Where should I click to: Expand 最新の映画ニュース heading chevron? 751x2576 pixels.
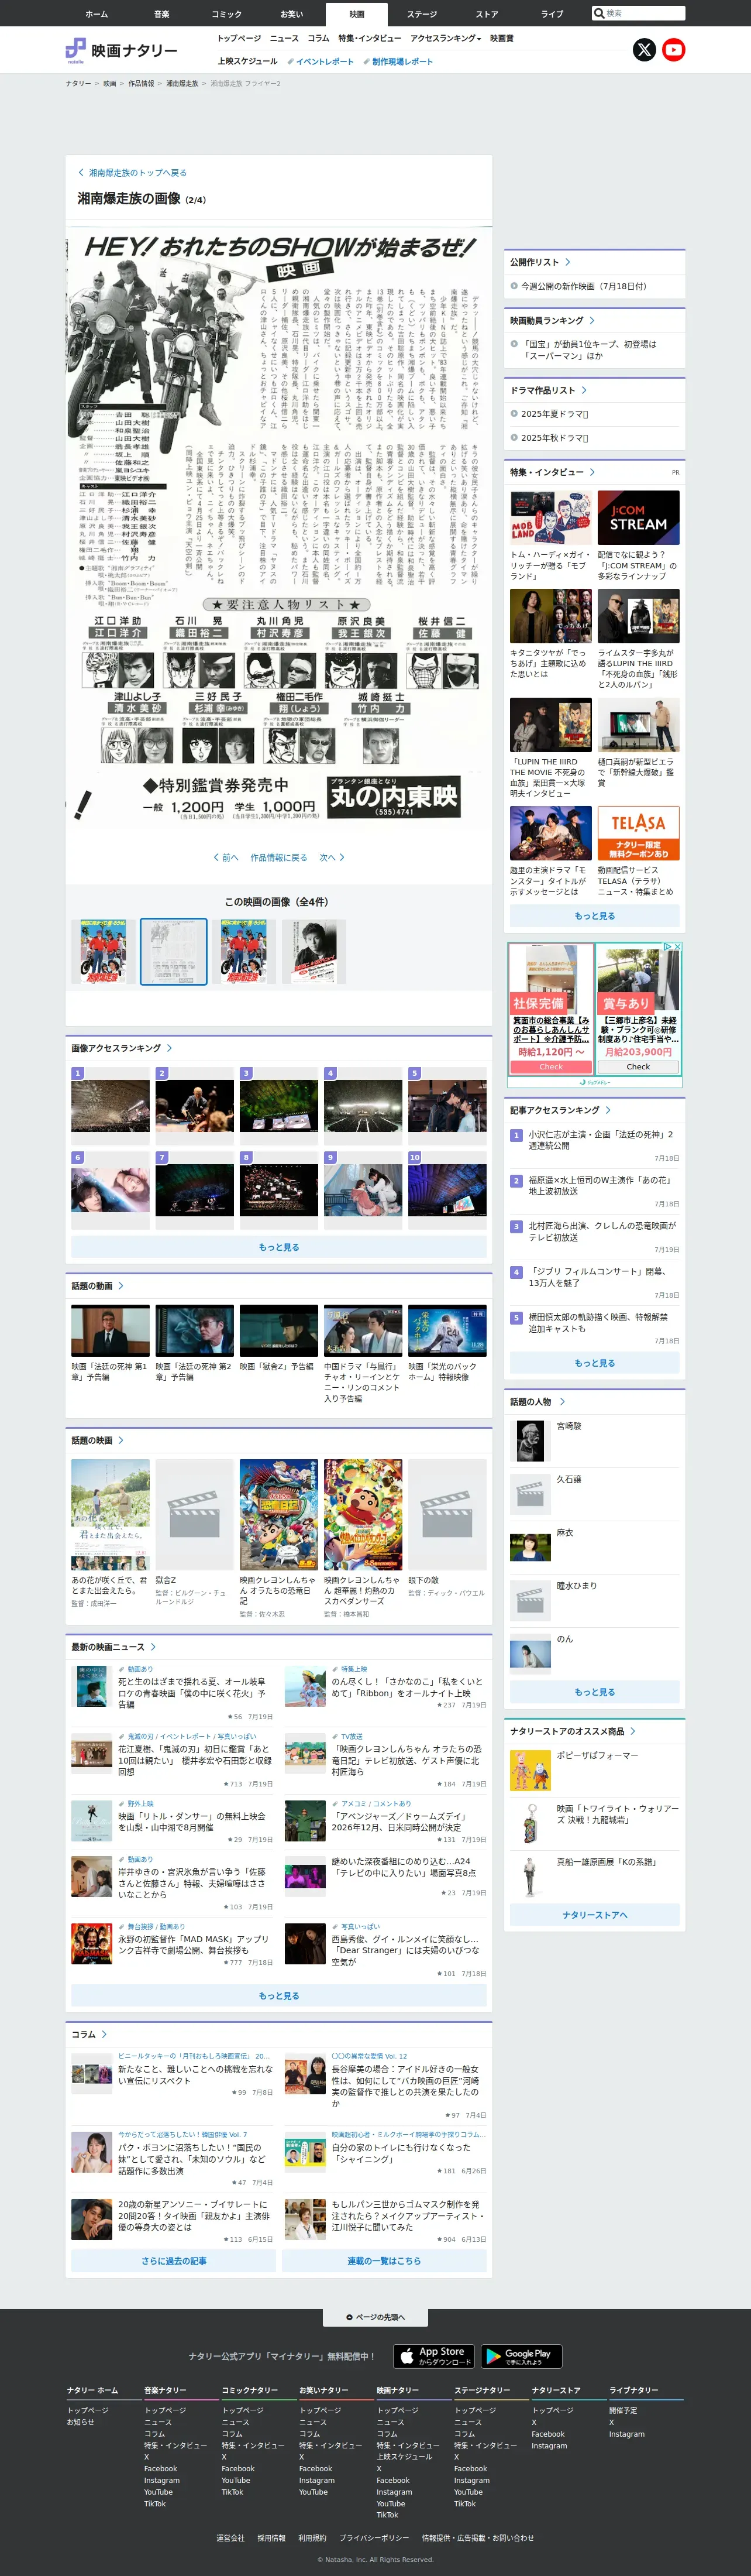[153, 1646]
